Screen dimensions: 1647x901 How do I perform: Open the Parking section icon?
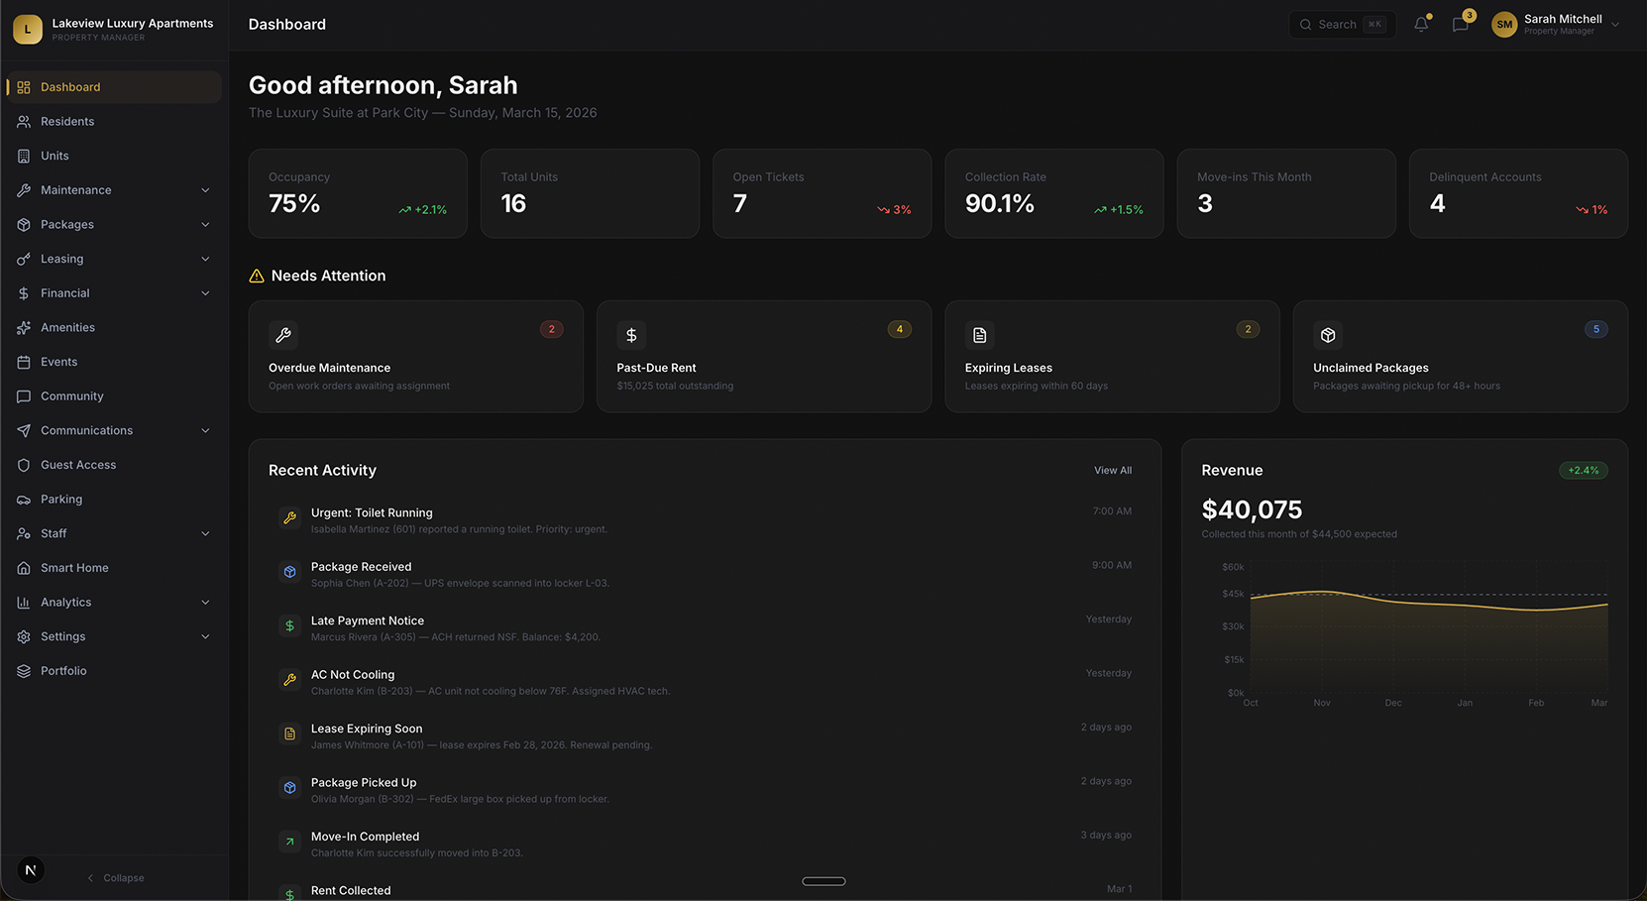(22, 499)
